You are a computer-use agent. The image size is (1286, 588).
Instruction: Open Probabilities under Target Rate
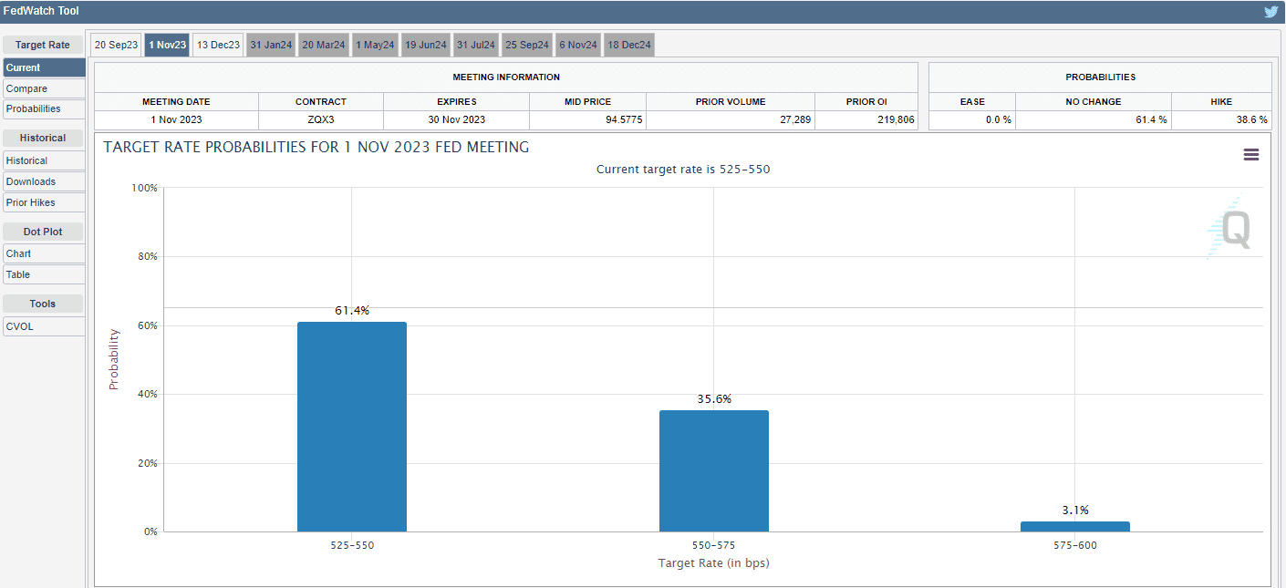pyautogui.click(x=44, y=108)
